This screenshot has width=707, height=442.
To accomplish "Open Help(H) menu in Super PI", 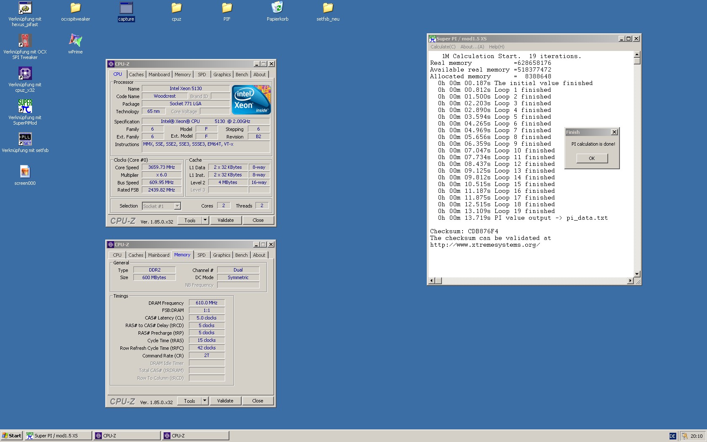I will (497, 47).
